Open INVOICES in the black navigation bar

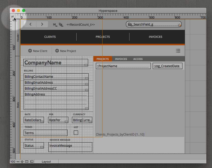tap(155, 37)
